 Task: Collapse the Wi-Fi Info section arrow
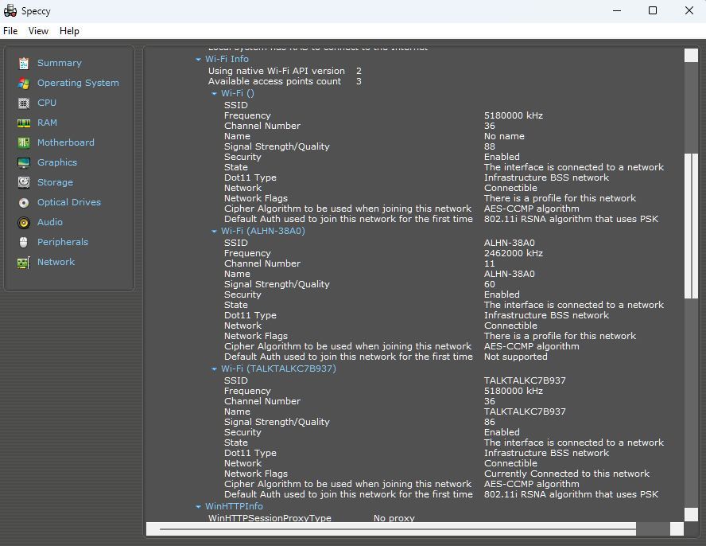(198, 59)
